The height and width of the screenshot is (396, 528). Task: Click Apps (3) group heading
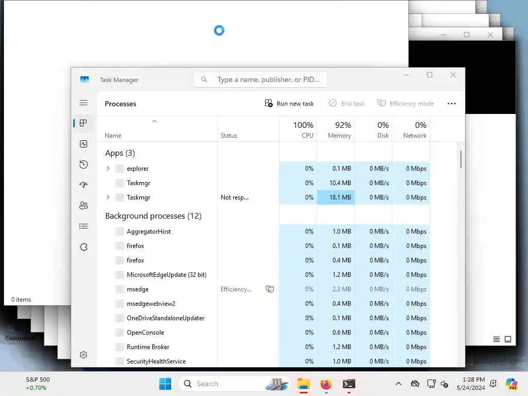point(120,153)
